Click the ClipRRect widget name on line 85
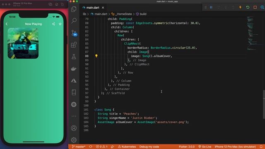 pyautogui.click(x=132, y=43)
